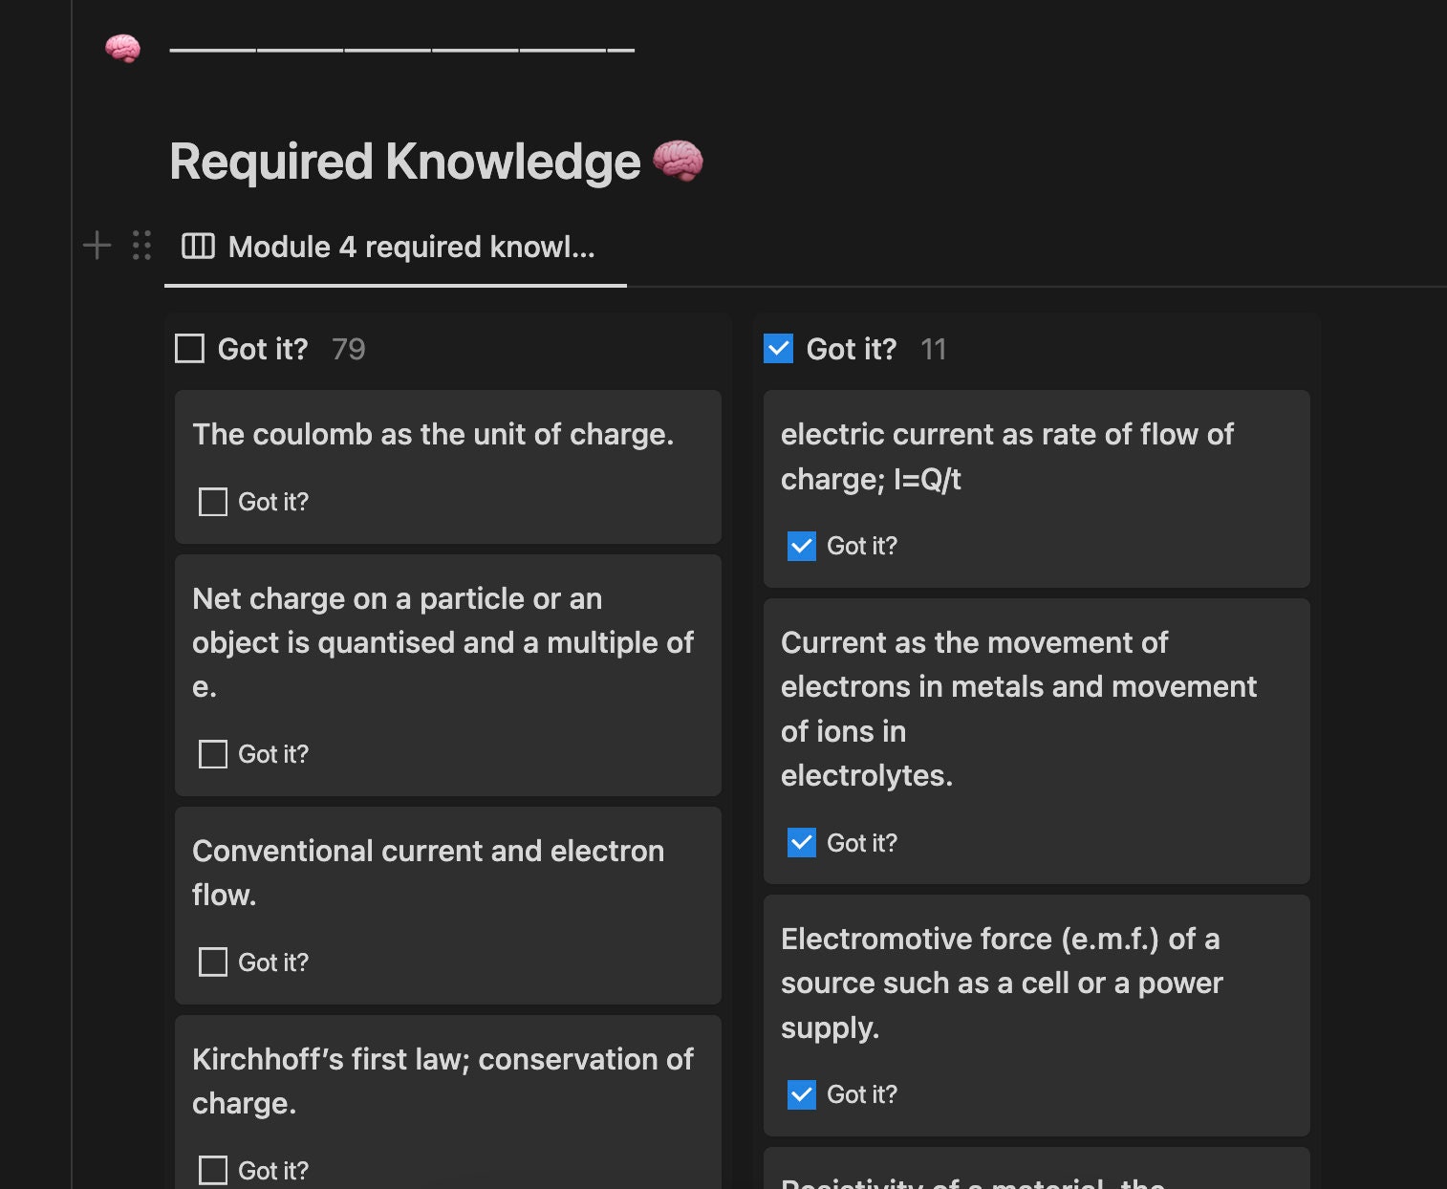Click the Required Knowledge heading text
This screenshot has height=1189, width=1447.
click(405, 161)
